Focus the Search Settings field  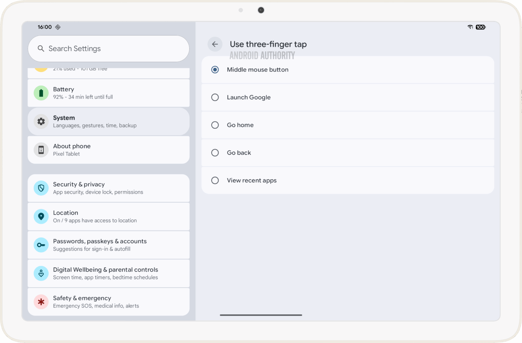pos(109,49)
